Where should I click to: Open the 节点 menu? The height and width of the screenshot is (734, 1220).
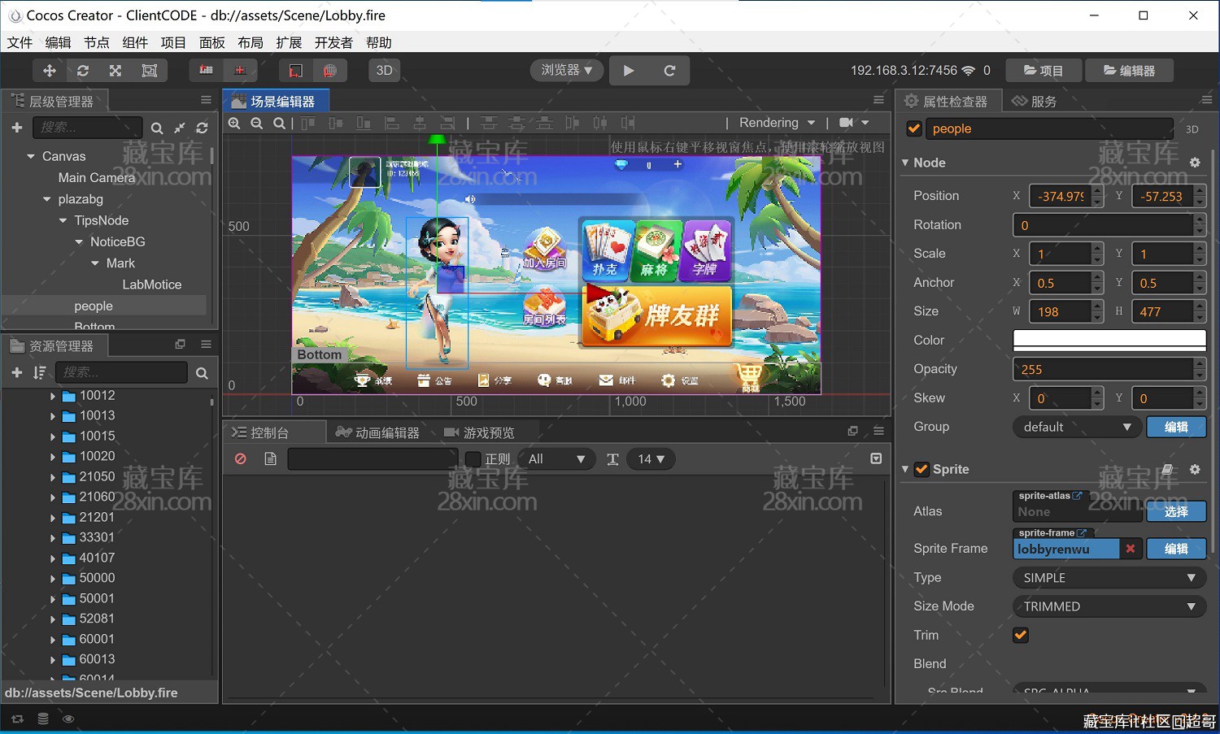96,42
